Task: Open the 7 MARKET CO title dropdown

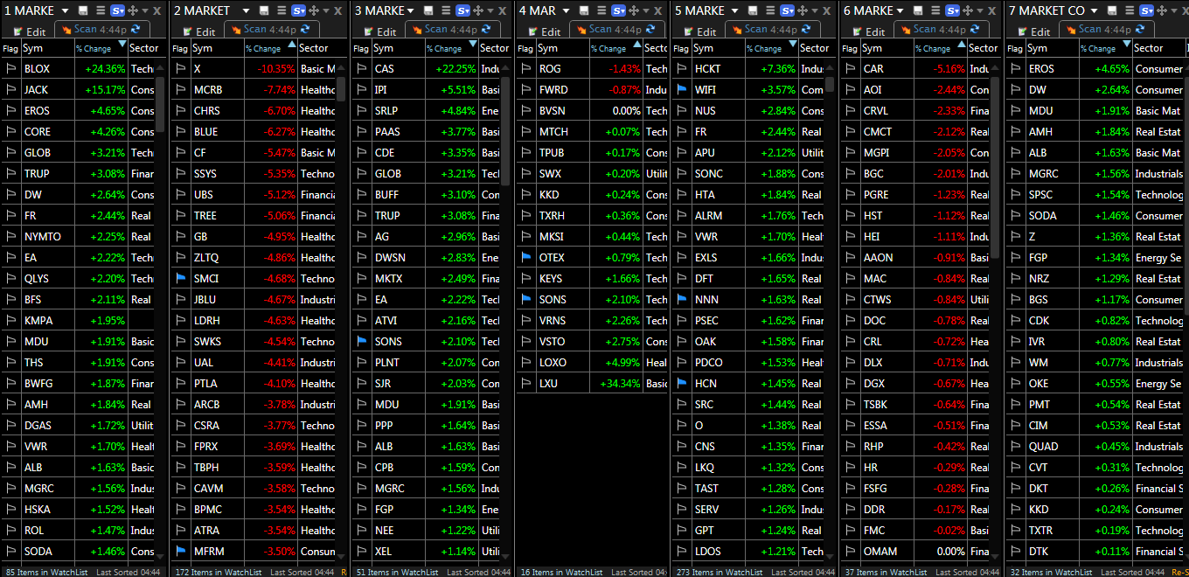Action: (1094, 10)
